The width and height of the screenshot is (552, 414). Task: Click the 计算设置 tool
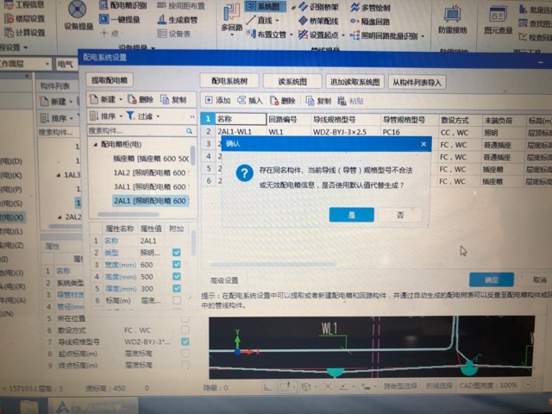tap(25, 33)
